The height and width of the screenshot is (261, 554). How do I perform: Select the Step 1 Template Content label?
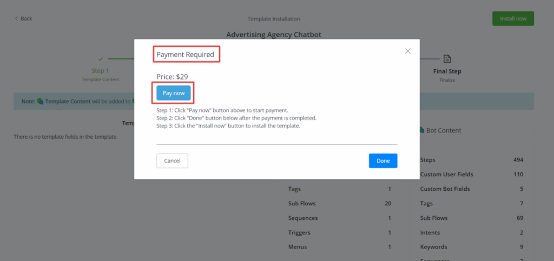pyautogui.click(x=100, y=79)
